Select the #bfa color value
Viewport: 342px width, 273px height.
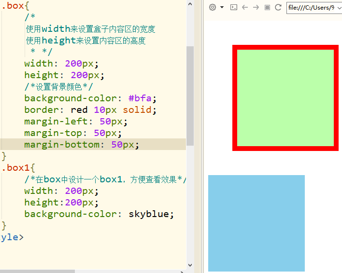pos(140,98)
